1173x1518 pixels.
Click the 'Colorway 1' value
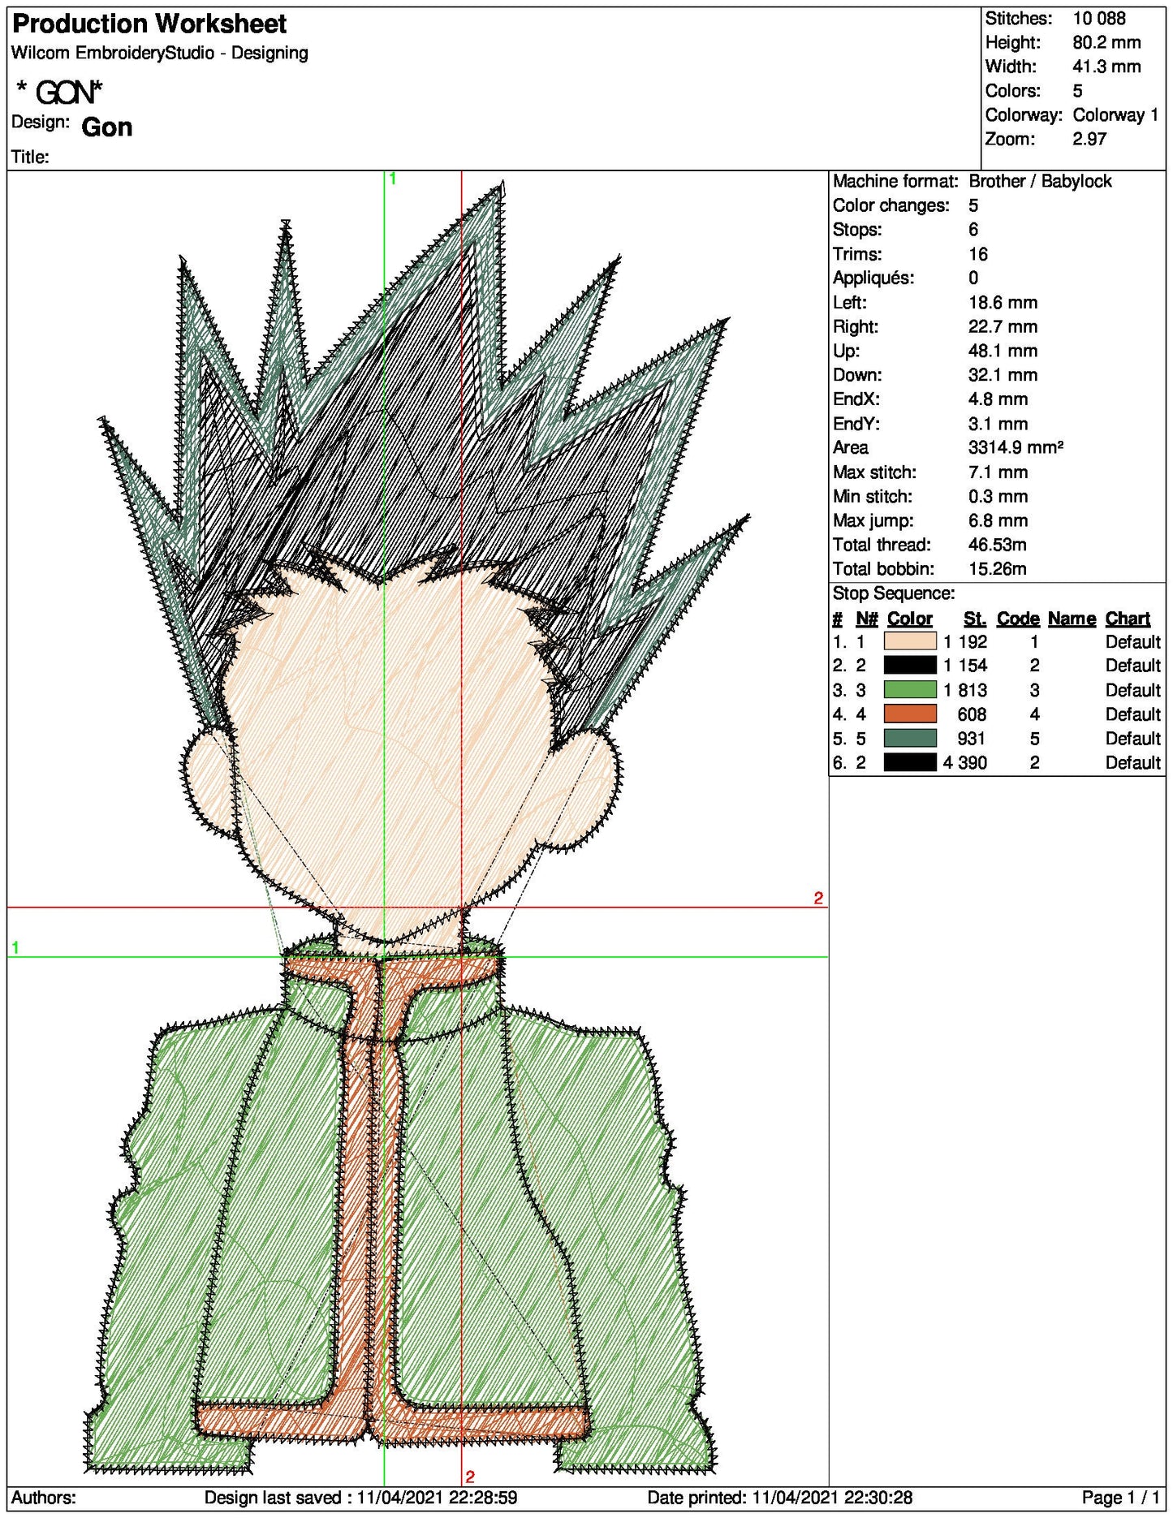coord(1115,114)
